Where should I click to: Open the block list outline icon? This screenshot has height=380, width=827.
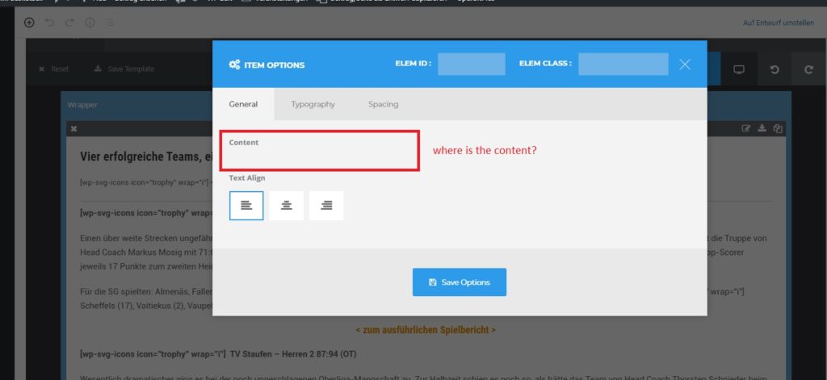(x=109, y=23)
